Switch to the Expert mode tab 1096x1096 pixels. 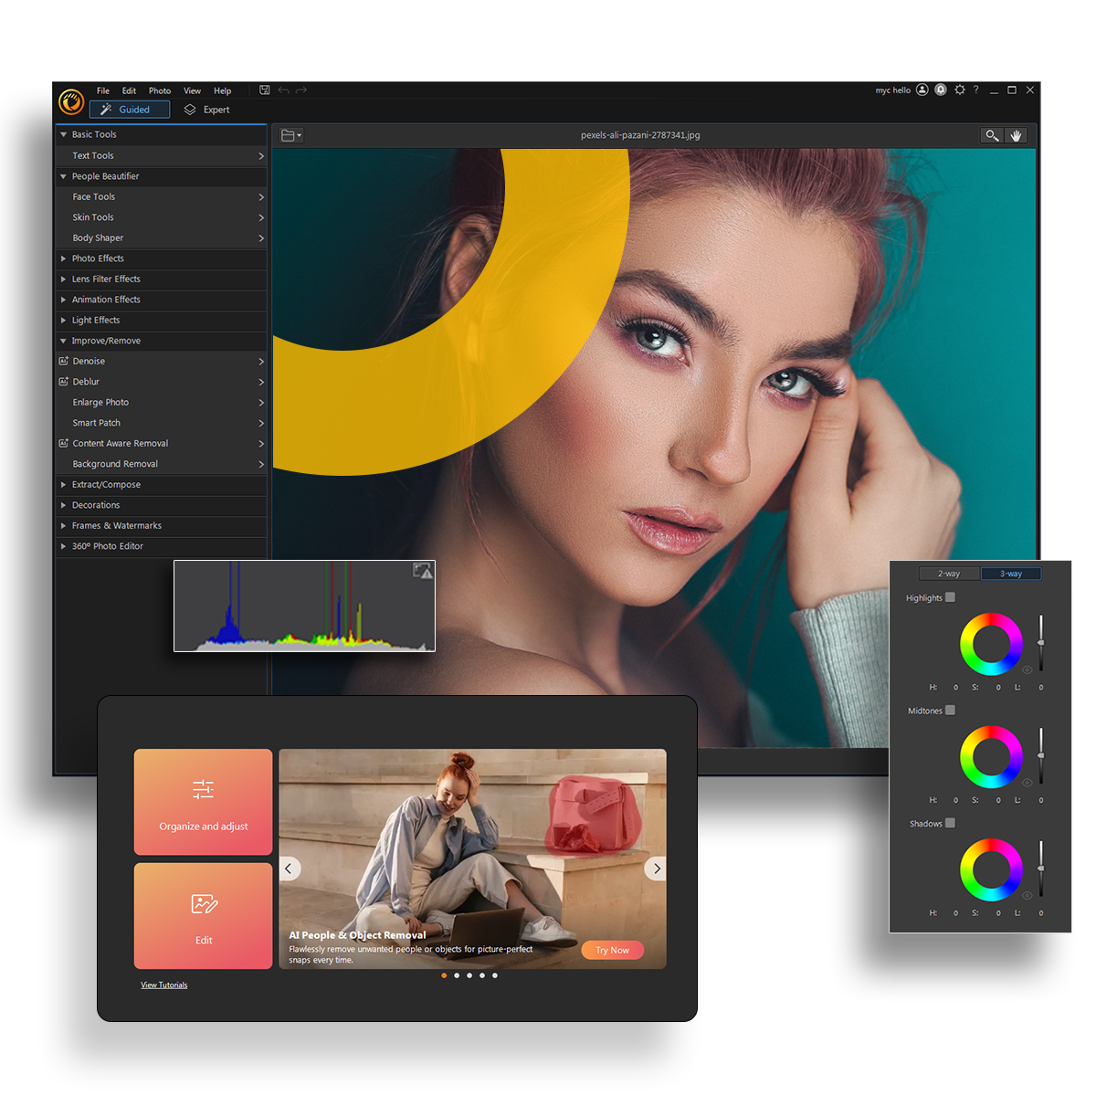pyautogui.click(x=207, y=110)
